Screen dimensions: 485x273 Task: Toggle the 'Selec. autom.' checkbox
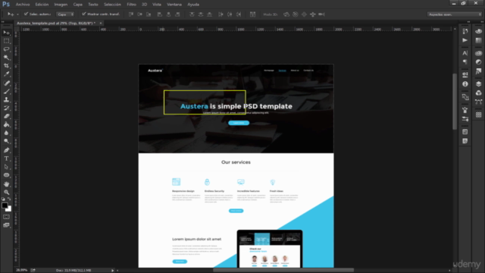pos(26,14)
